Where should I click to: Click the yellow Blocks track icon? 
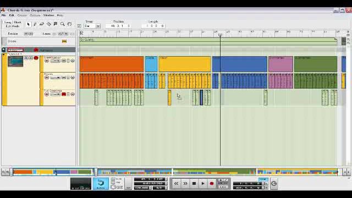[x=64, y=41]
